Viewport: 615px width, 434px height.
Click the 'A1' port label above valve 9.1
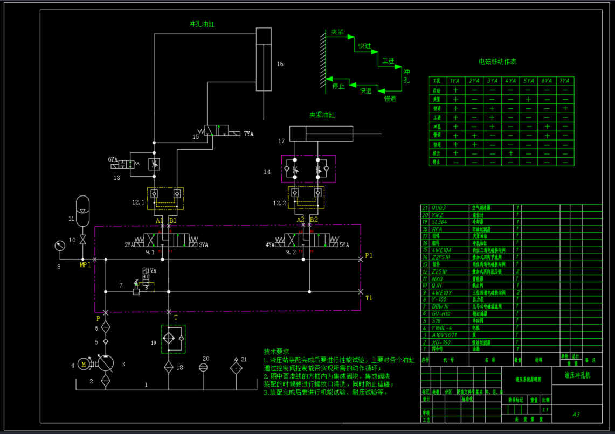tap(159, 221)
